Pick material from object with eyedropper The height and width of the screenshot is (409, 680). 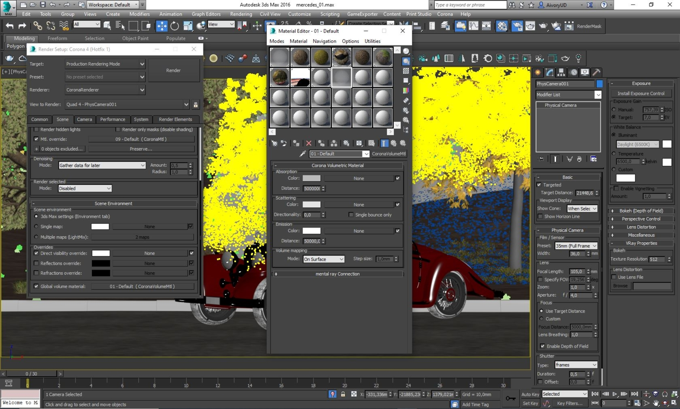click(303, 154)
